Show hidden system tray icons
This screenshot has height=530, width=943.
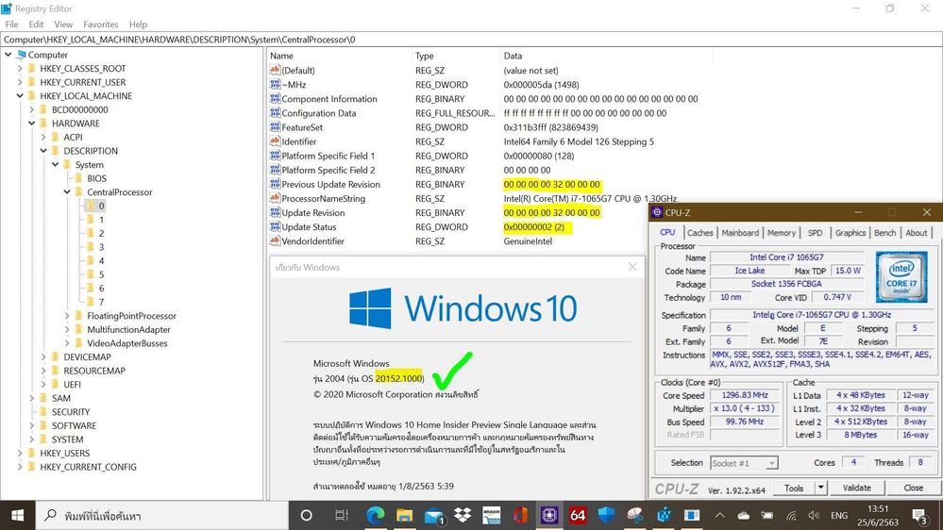coord(719,516)
